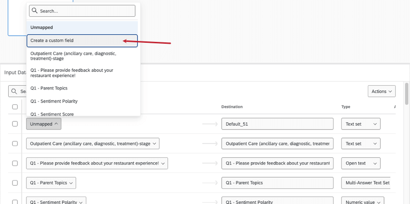Image resolution: width=410 pixels, height=204 pixels.
Task: Collapse the Unmapped source field dropdown
Action: click(x=43, y=124)
